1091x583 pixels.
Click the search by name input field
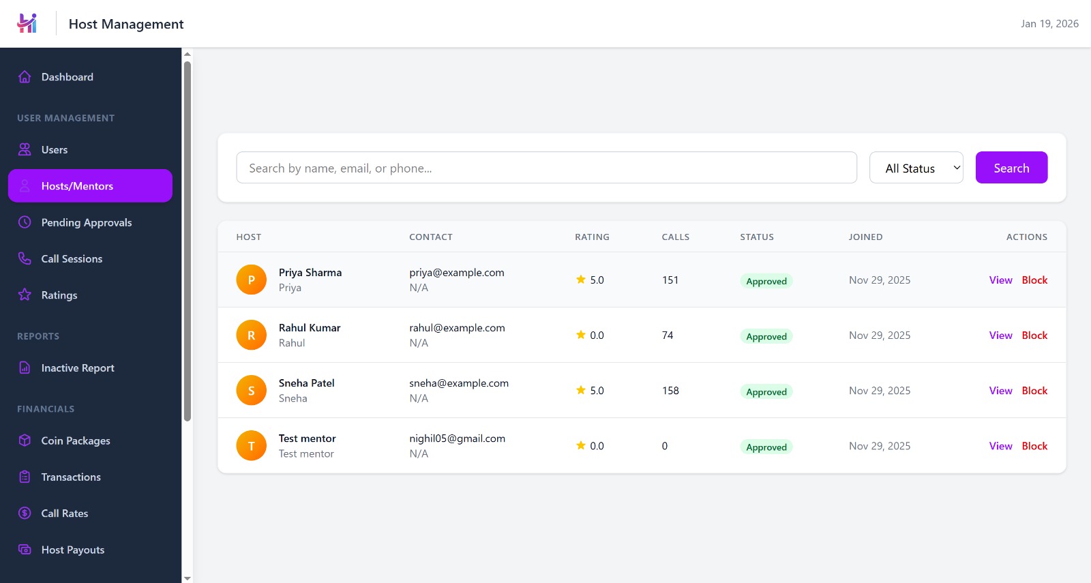546,168
